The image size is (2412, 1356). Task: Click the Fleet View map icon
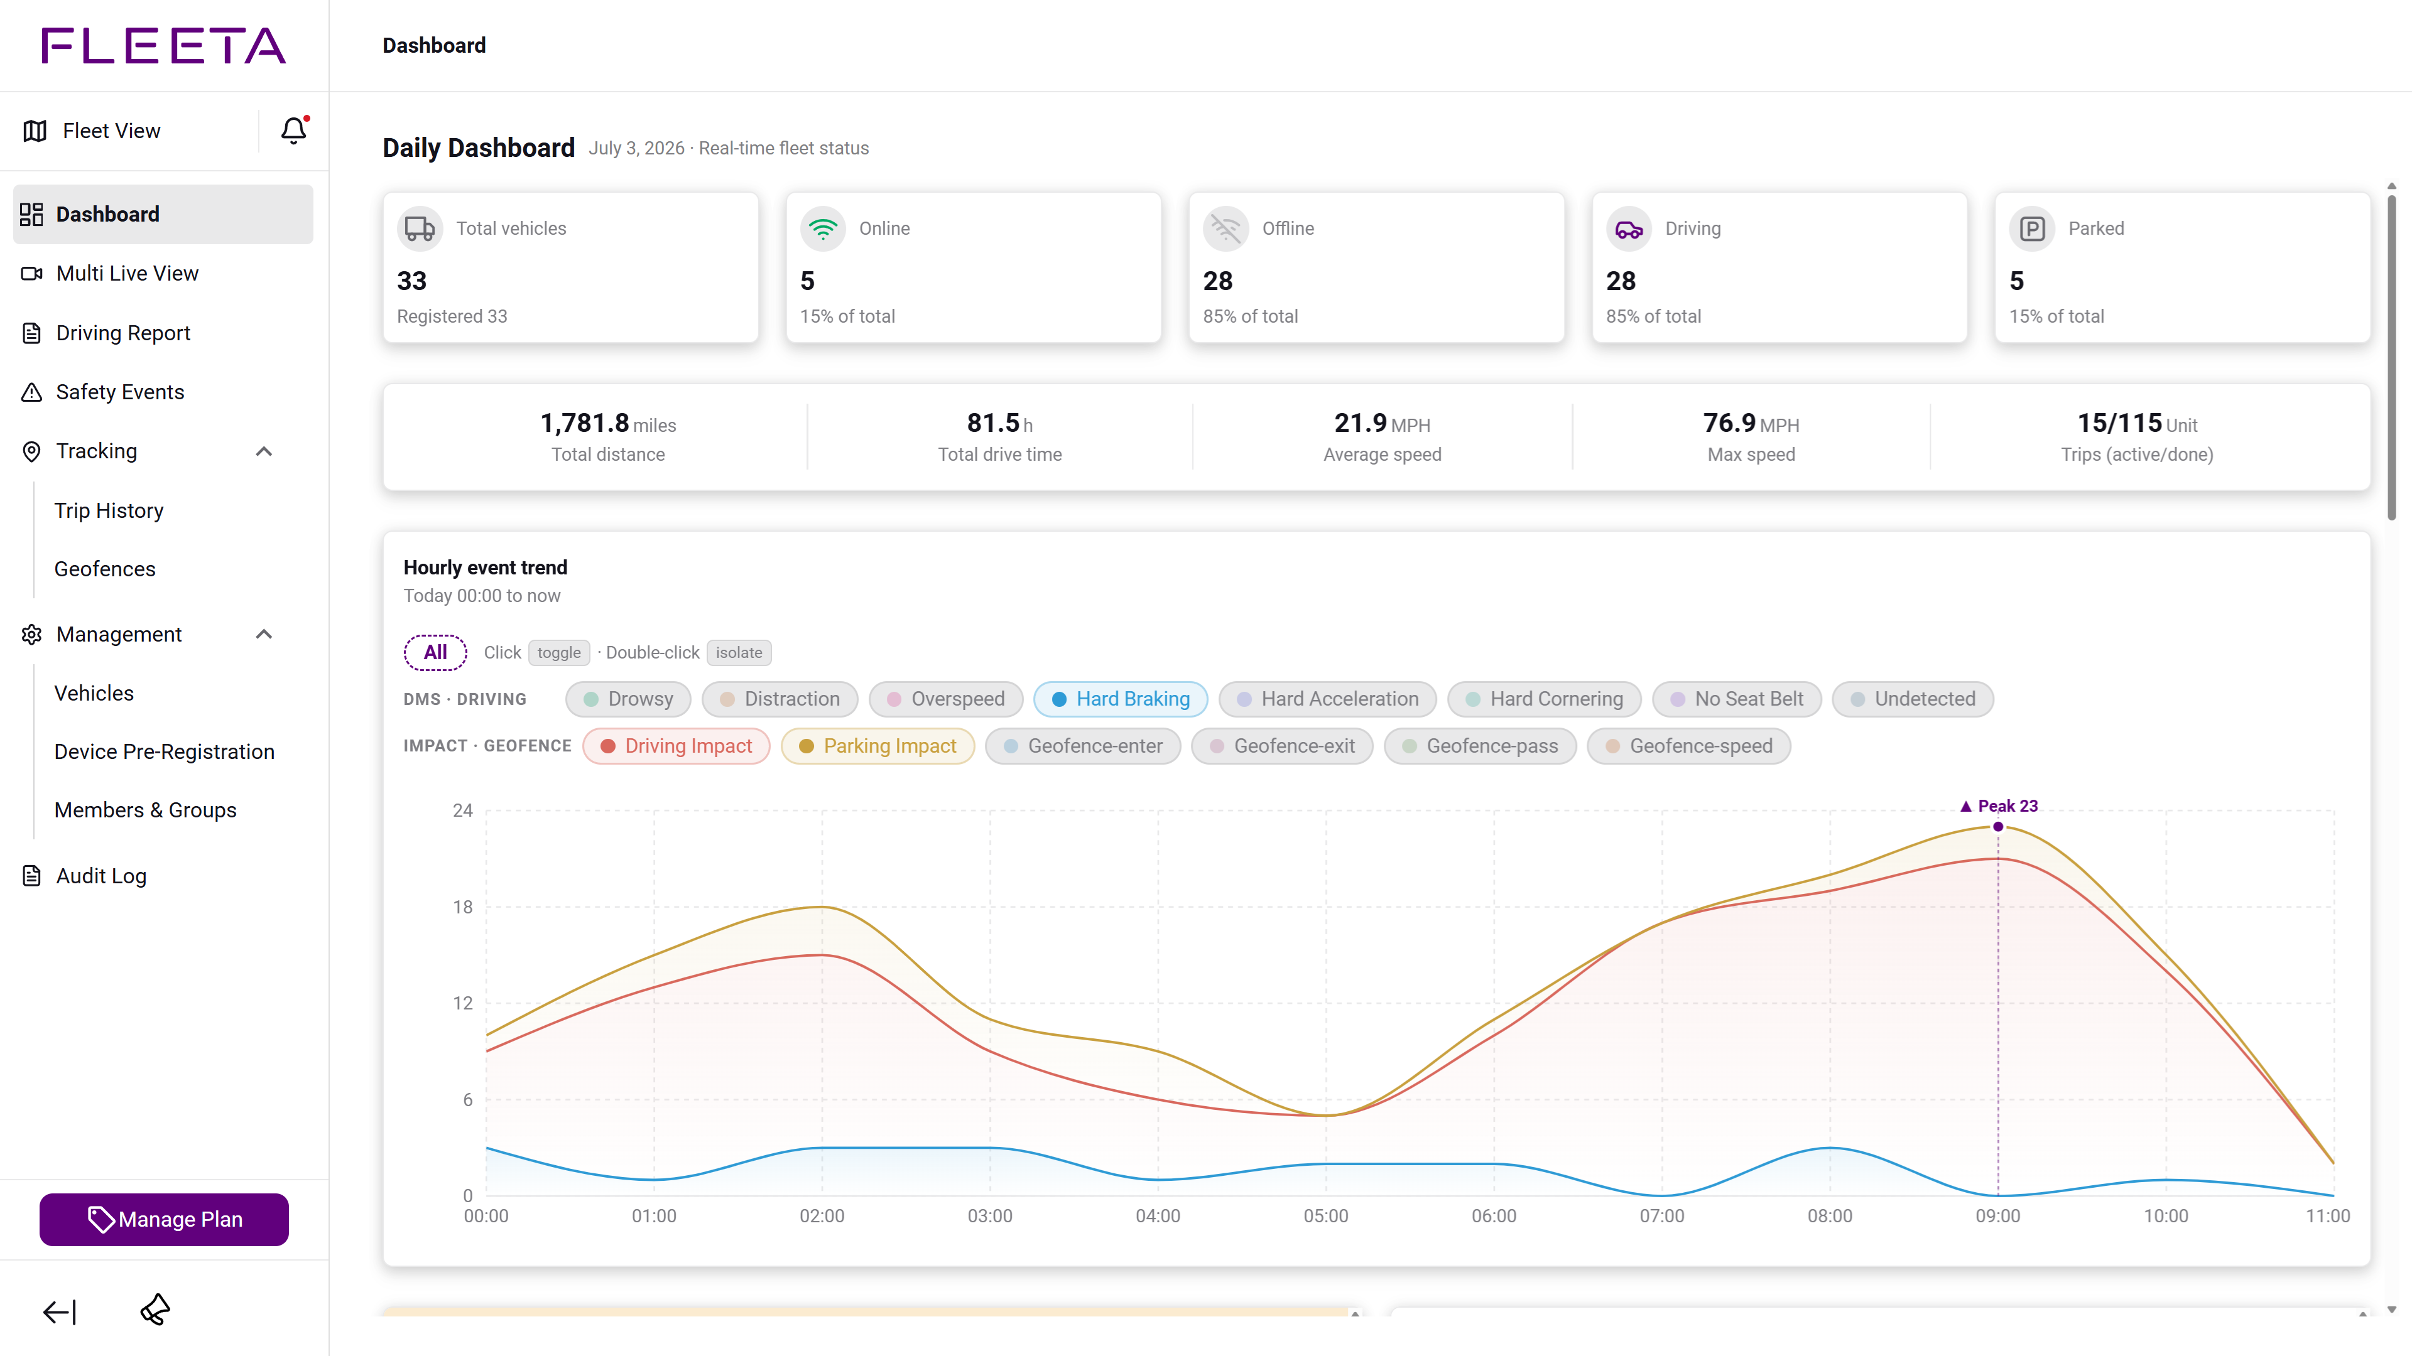click(35, 131)
